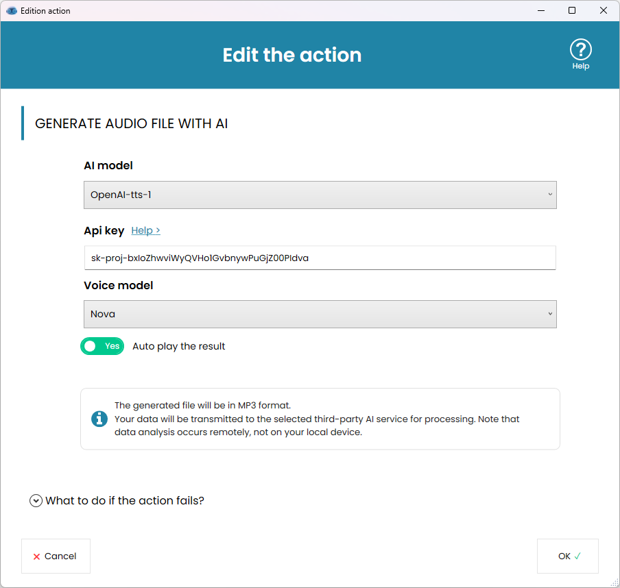Open the Api key Help link
The image size is (620, 588).
[x=145, y=230]
